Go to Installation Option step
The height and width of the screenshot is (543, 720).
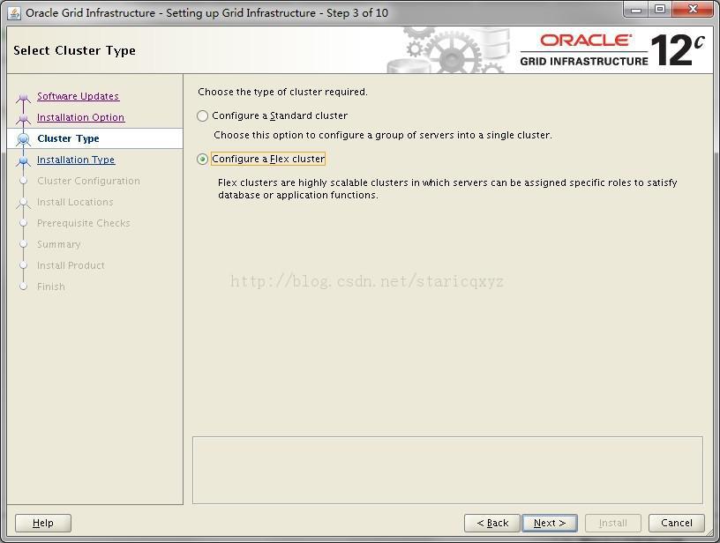81,117
